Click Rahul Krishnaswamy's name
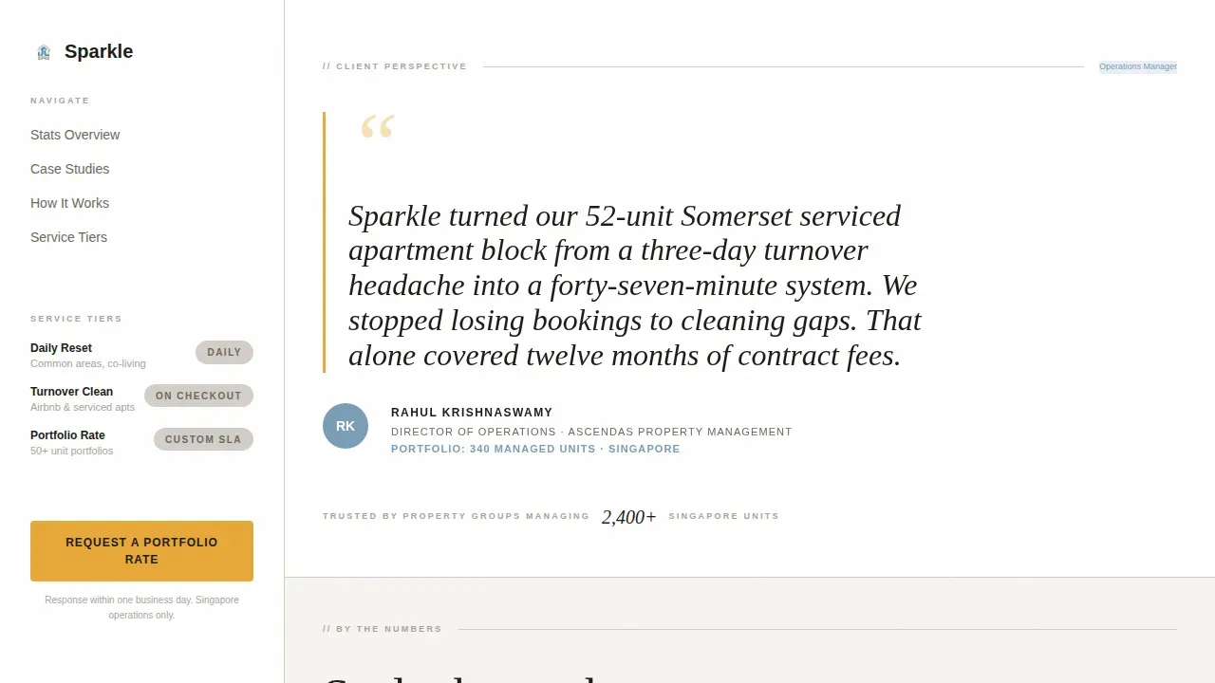This screenshot has height=683, width=1215. (472, 413)
